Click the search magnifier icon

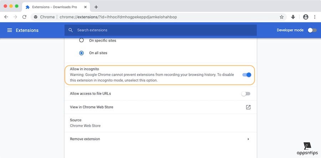pos(71,30)
